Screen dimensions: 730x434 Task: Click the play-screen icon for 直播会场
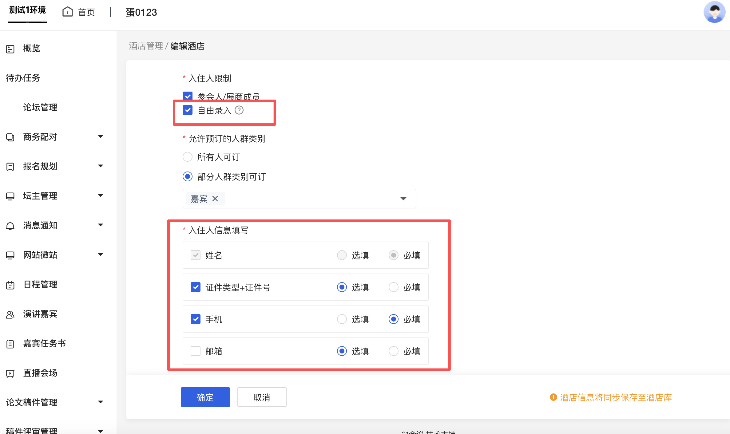pyautogui.click(x=10, y=373)
